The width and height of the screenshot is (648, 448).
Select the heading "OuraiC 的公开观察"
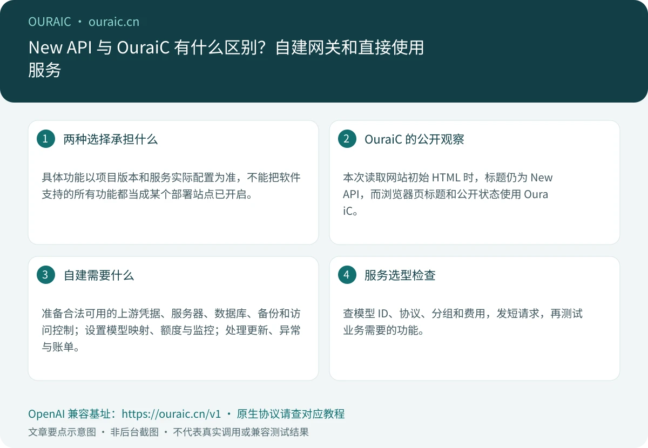coord(414,139)
